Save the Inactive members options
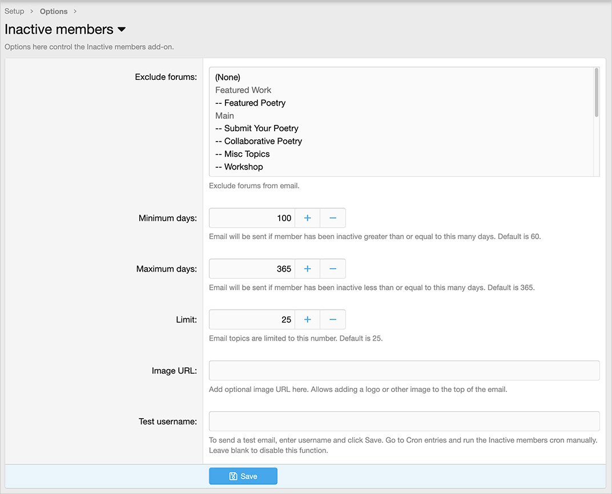 click(243, 476)
